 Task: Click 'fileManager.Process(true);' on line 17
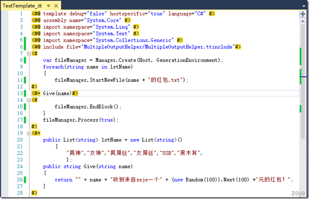(81, 120)
